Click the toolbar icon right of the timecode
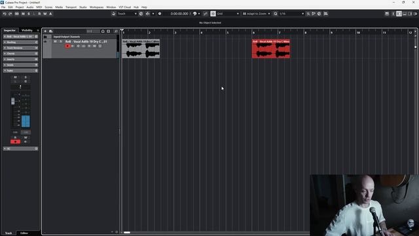Screen dimensions: 419x236 click(195, 14)
